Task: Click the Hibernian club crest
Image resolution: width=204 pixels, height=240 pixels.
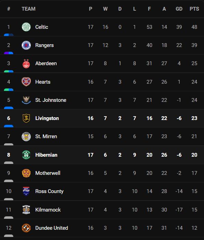Action: (x=26, y=155)
